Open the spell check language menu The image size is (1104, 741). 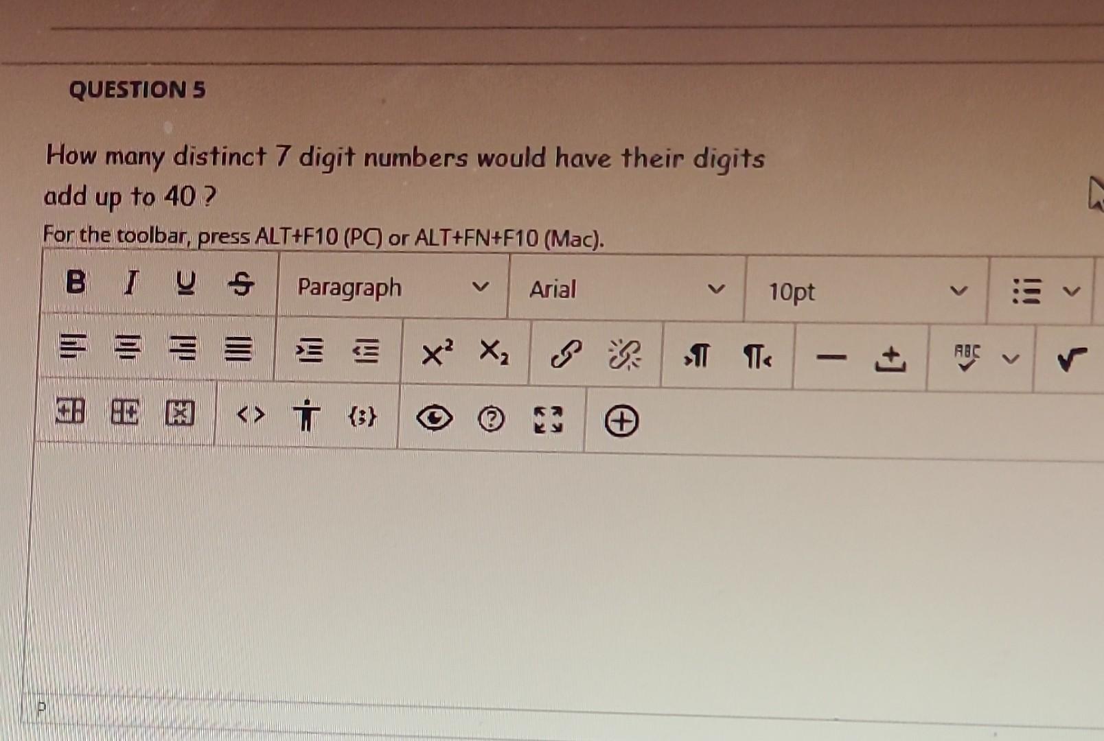[x=1009, y=357]
